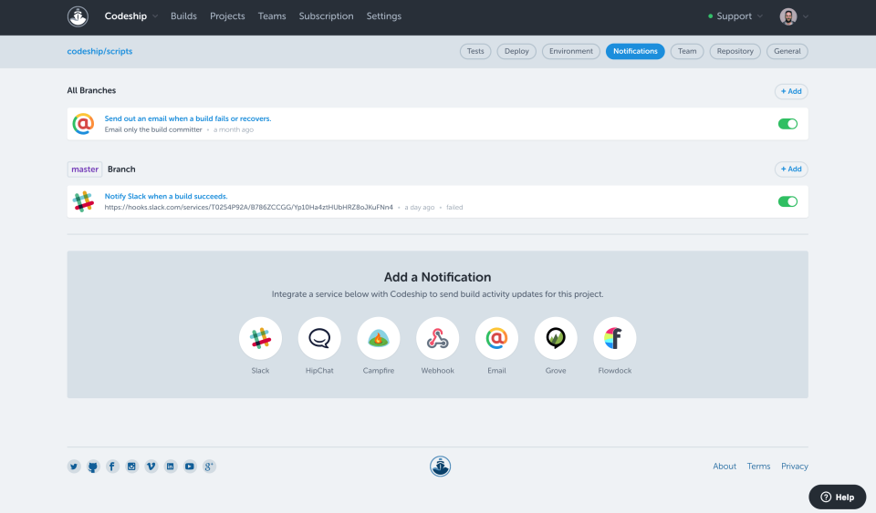Switch to the Deploy tab
Image resolution: width=876 pixels, height=513 pixels.
click(x=516, y=51)
